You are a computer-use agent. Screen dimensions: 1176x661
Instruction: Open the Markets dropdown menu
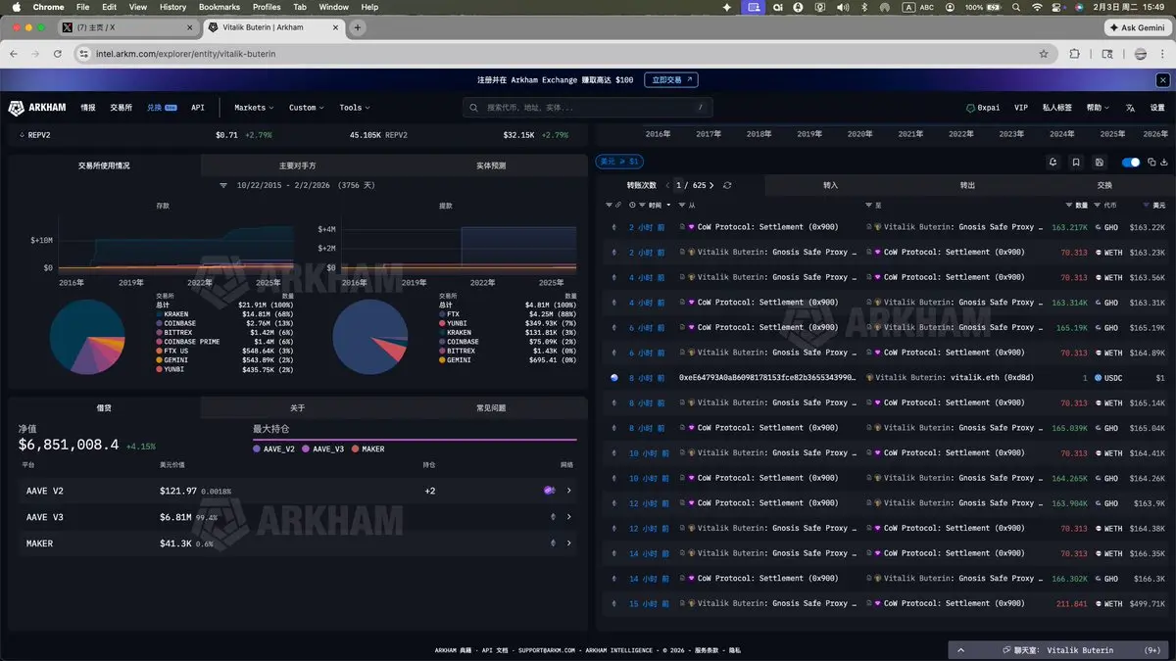coord(254,108)
